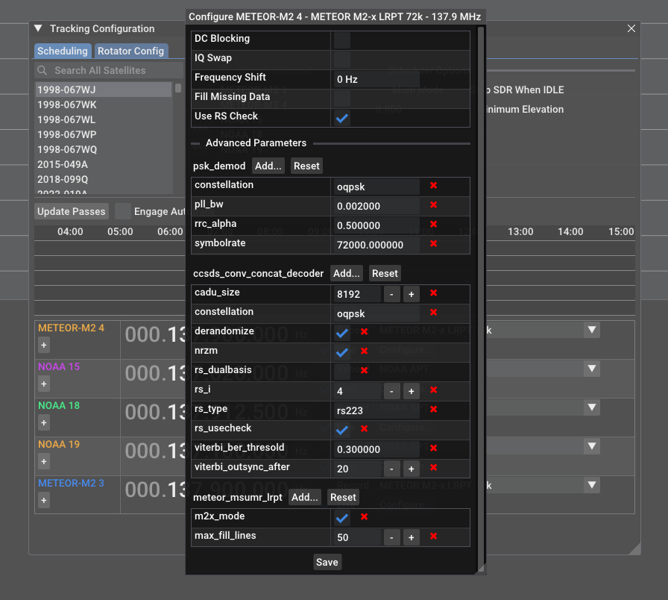Viewport: 668px width, 600px height.
Task: Click Add for ccsds_conv_concat_decoder
Action: 347,273
